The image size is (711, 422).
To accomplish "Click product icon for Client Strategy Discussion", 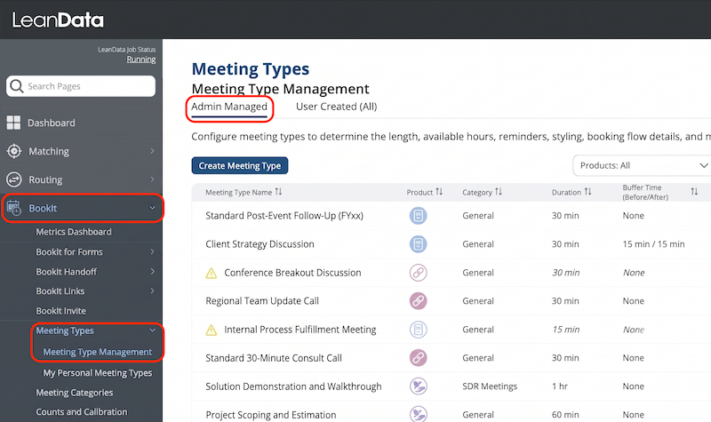I will click(418, 243).
